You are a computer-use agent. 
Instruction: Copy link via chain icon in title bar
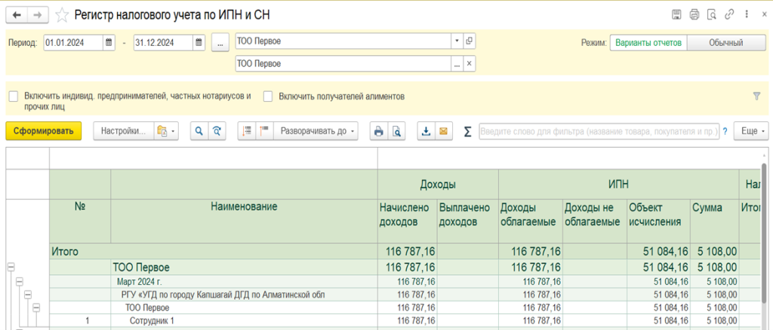[x=728, y=15]
